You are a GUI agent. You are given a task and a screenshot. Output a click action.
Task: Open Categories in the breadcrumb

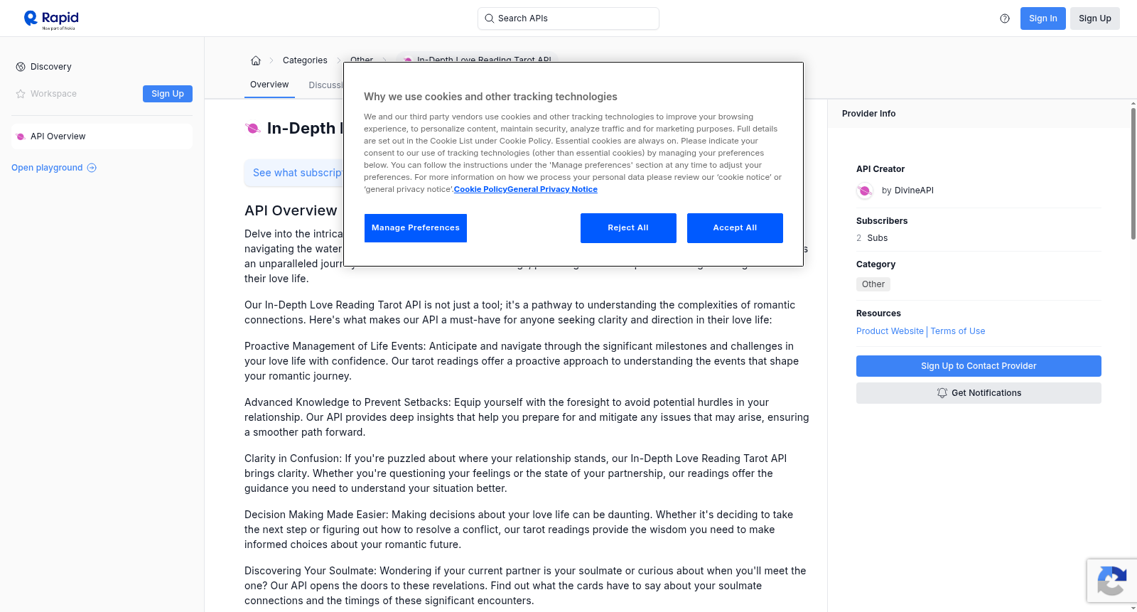point(305,60)
